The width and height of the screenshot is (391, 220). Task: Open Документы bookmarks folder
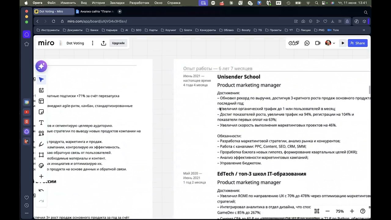point(73,30)
